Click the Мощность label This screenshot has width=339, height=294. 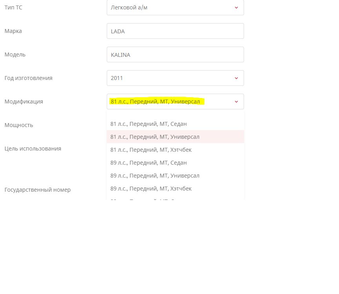click(x=19, y=125)
